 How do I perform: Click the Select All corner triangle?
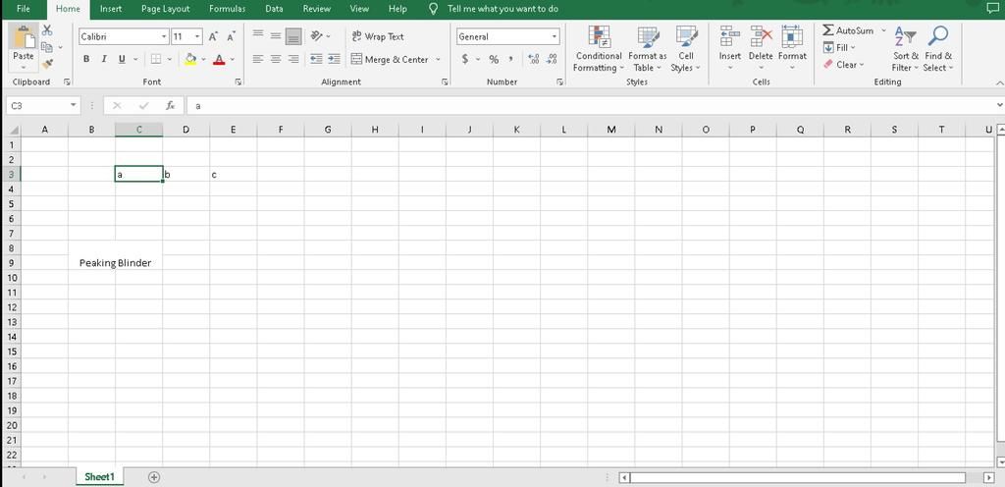click(12, 130)
